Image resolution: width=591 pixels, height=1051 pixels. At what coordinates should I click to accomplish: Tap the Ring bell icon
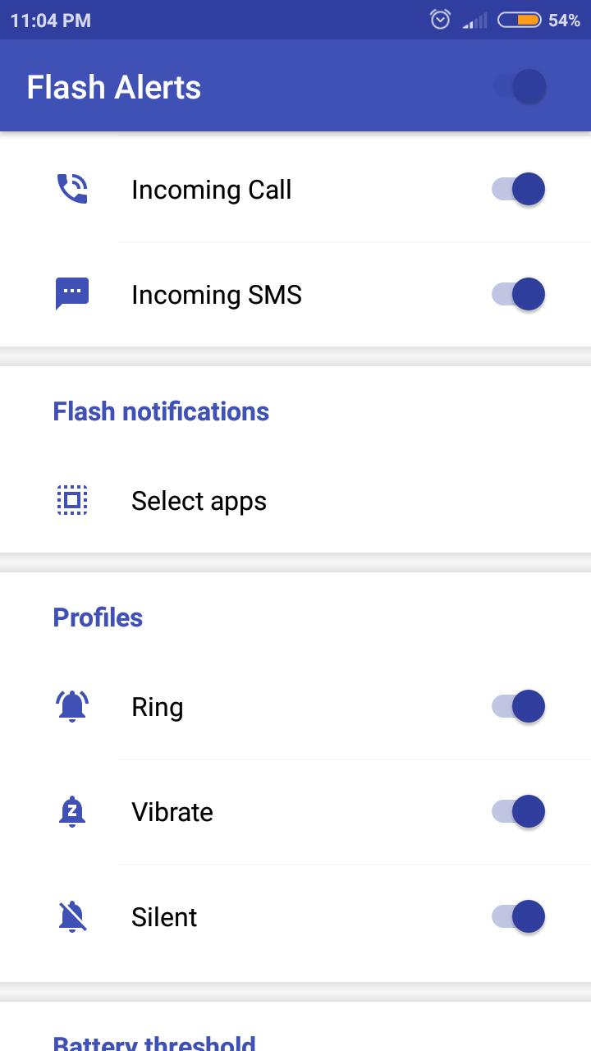(72, 706)
